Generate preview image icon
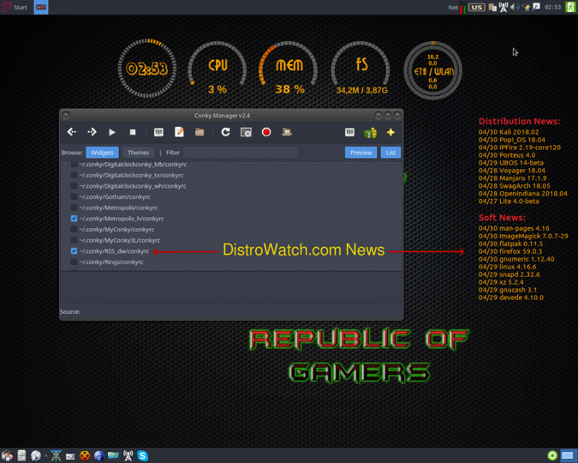 246,132
